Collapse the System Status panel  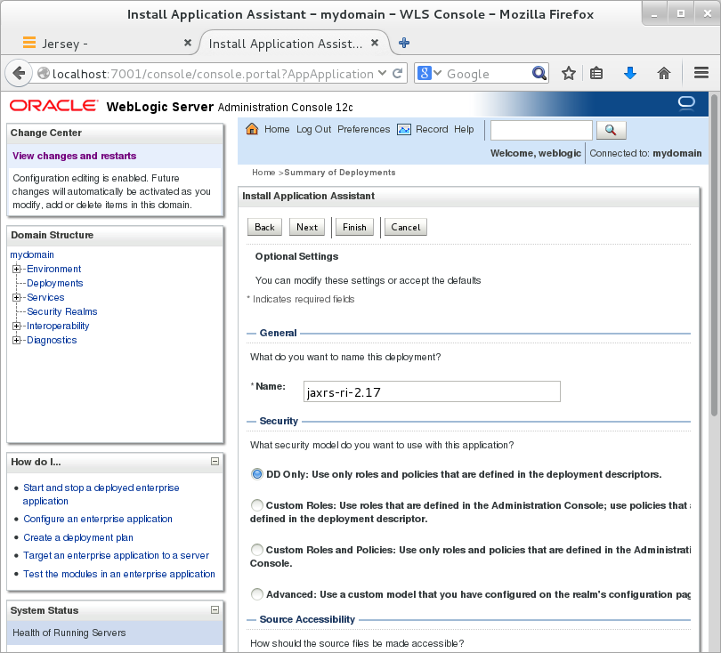[x=215, y=609]
